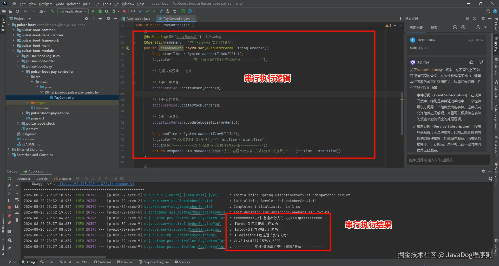Rerun Application in Debug panel
Image resolution: width=499 pixels, height=266 pixels.
[9, 179]
